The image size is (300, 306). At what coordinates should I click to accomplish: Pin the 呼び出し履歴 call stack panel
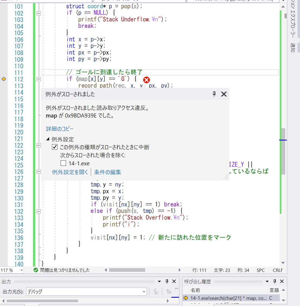[274, 281]
